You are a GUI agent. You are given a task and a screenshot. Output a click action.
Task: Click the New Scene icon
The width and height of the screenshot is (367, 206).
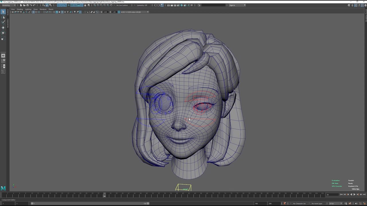coord(21,5)
